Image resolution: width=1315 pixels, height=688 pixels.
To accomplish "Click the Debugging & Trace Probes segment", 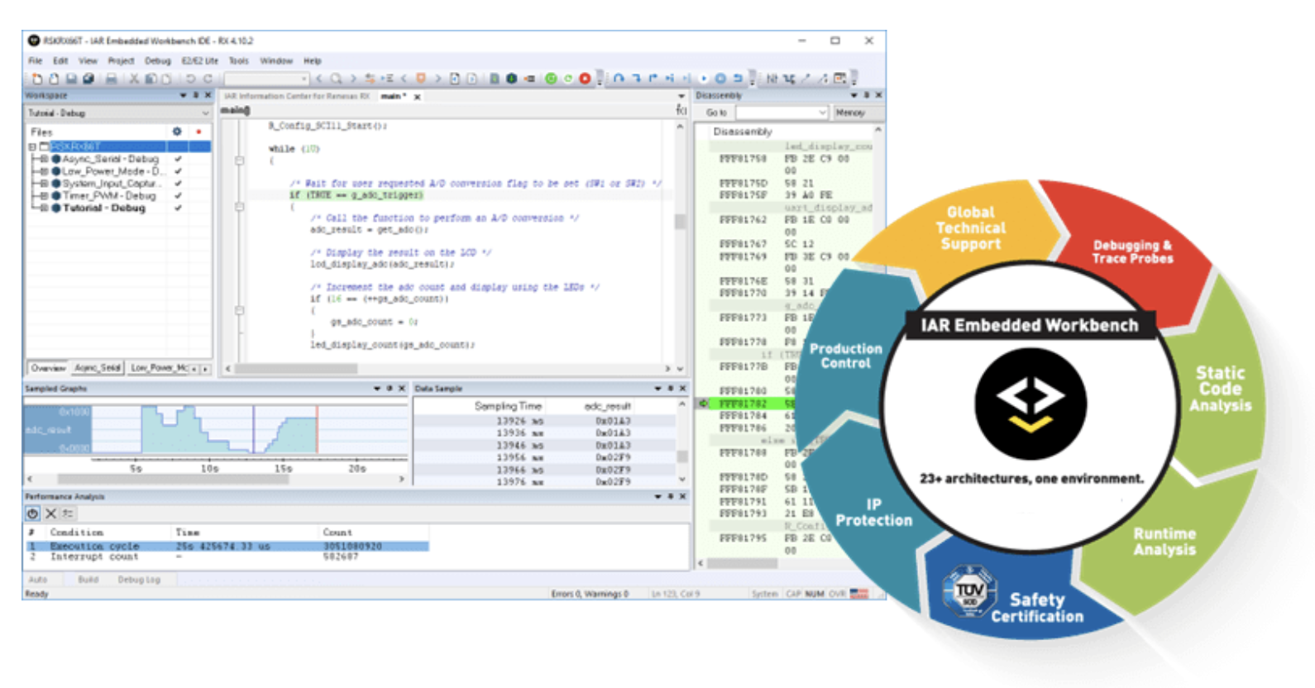I will pyautogui.click(x=1132, y=251).
